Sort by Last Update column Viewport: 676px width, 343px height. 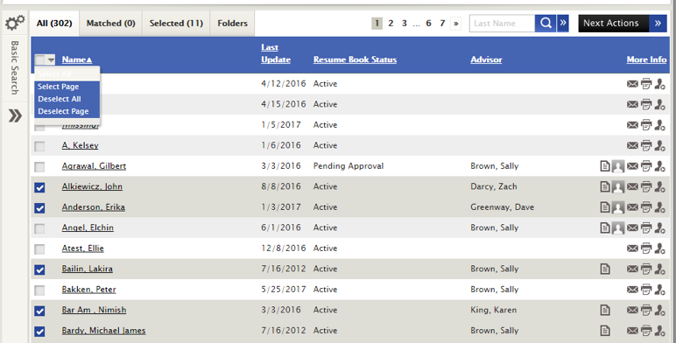pyautogui.click(x=276, y=53)
